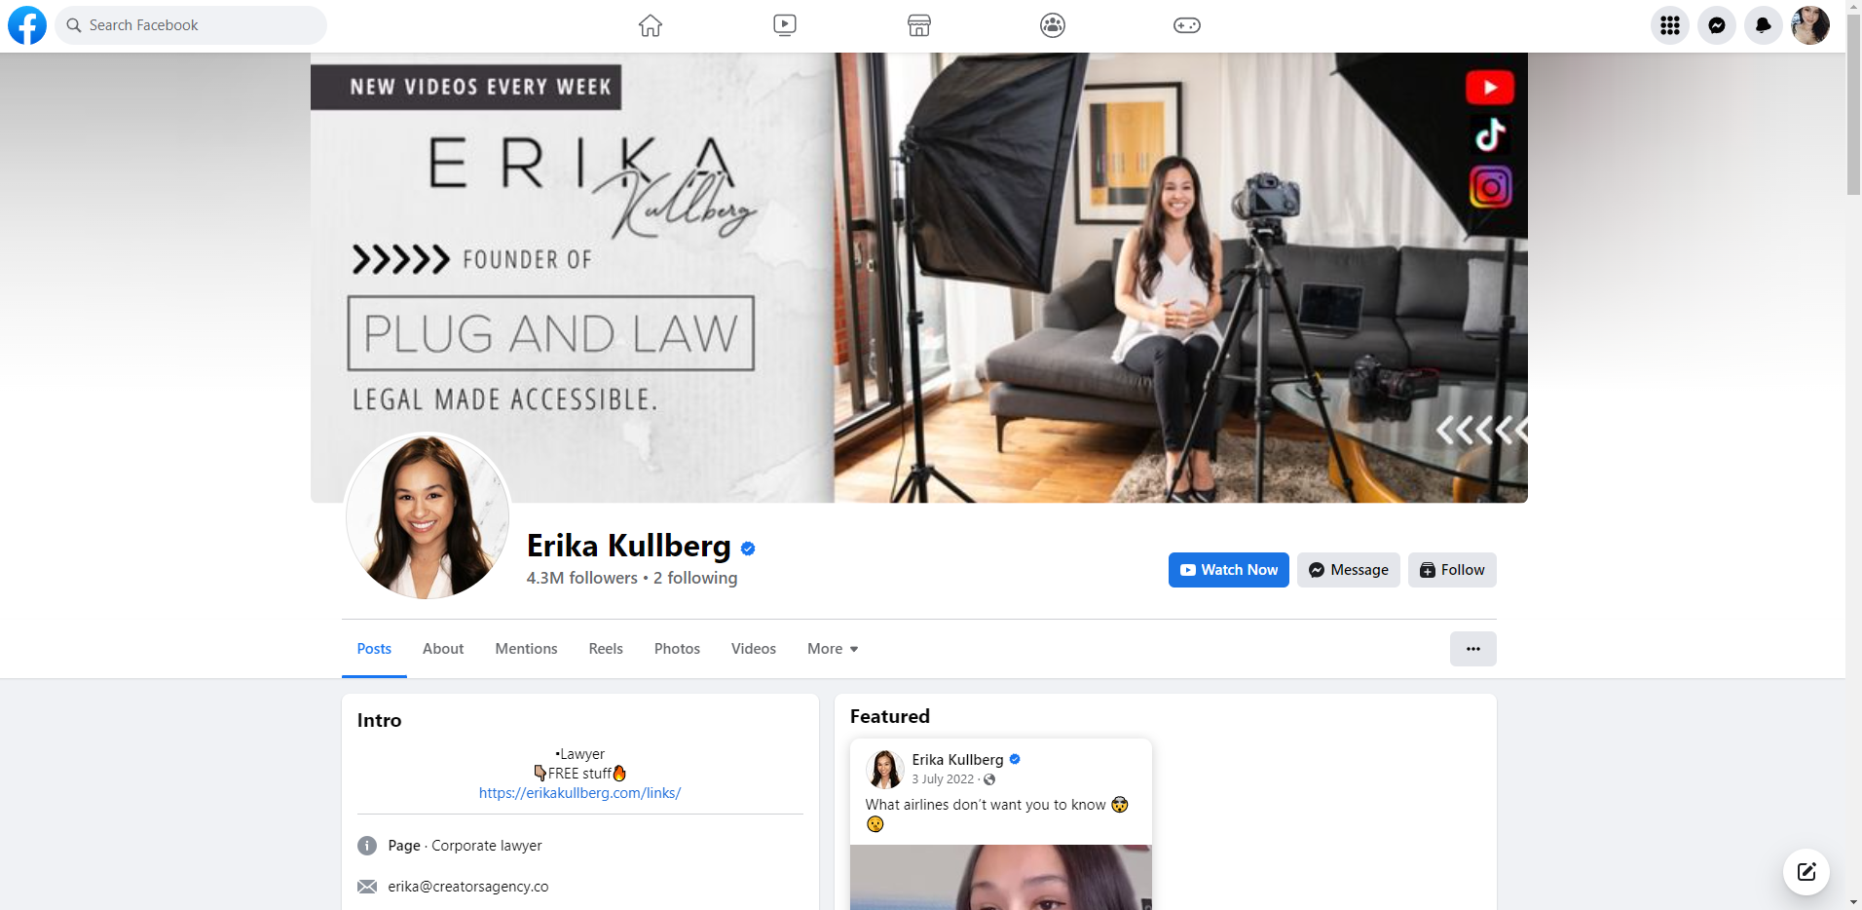Click the TikTok icon on cover photo
The image size is (1862, 910).
[x=1490, y=134]
